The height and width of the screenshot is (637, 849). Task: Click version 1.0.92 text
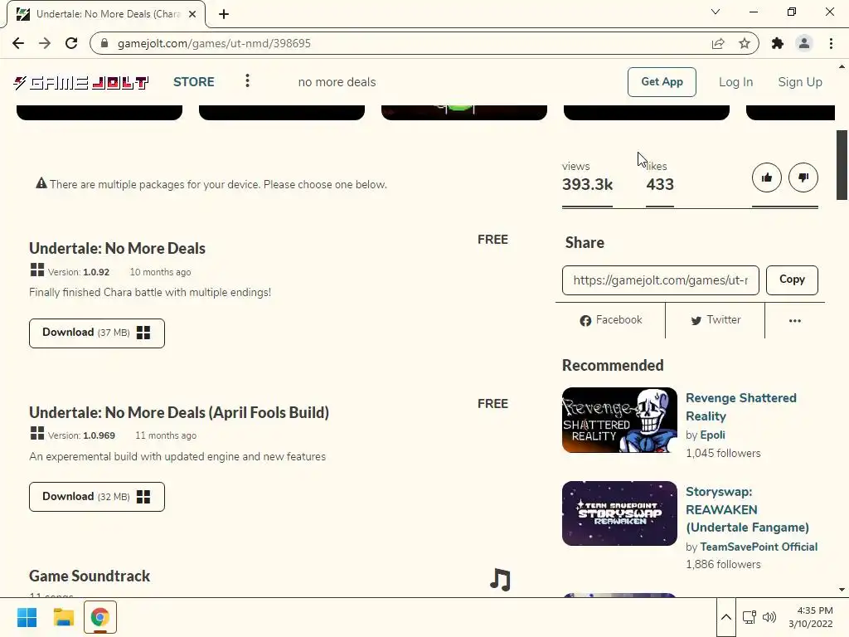click(79, 272)
